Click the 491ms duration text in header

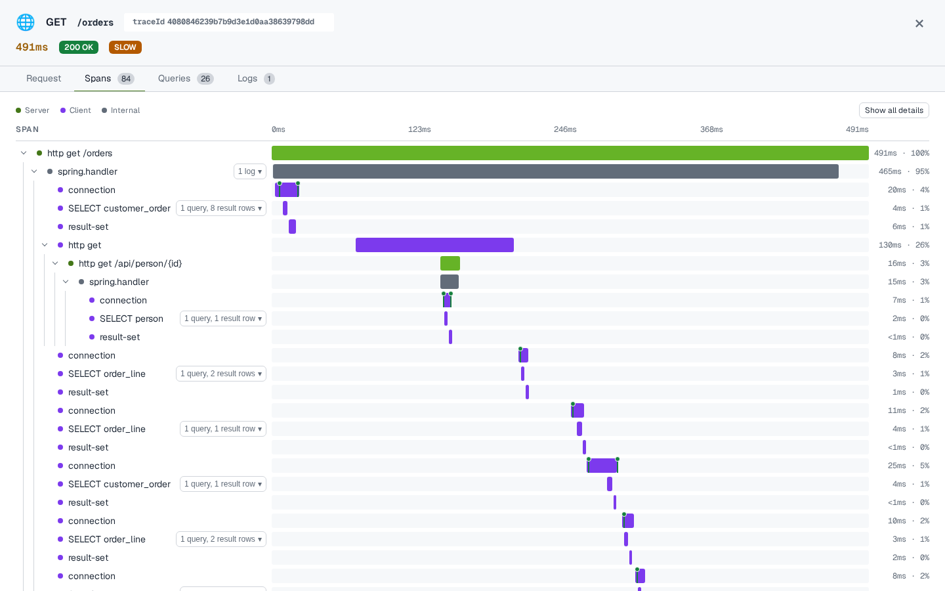coord(32,47)
